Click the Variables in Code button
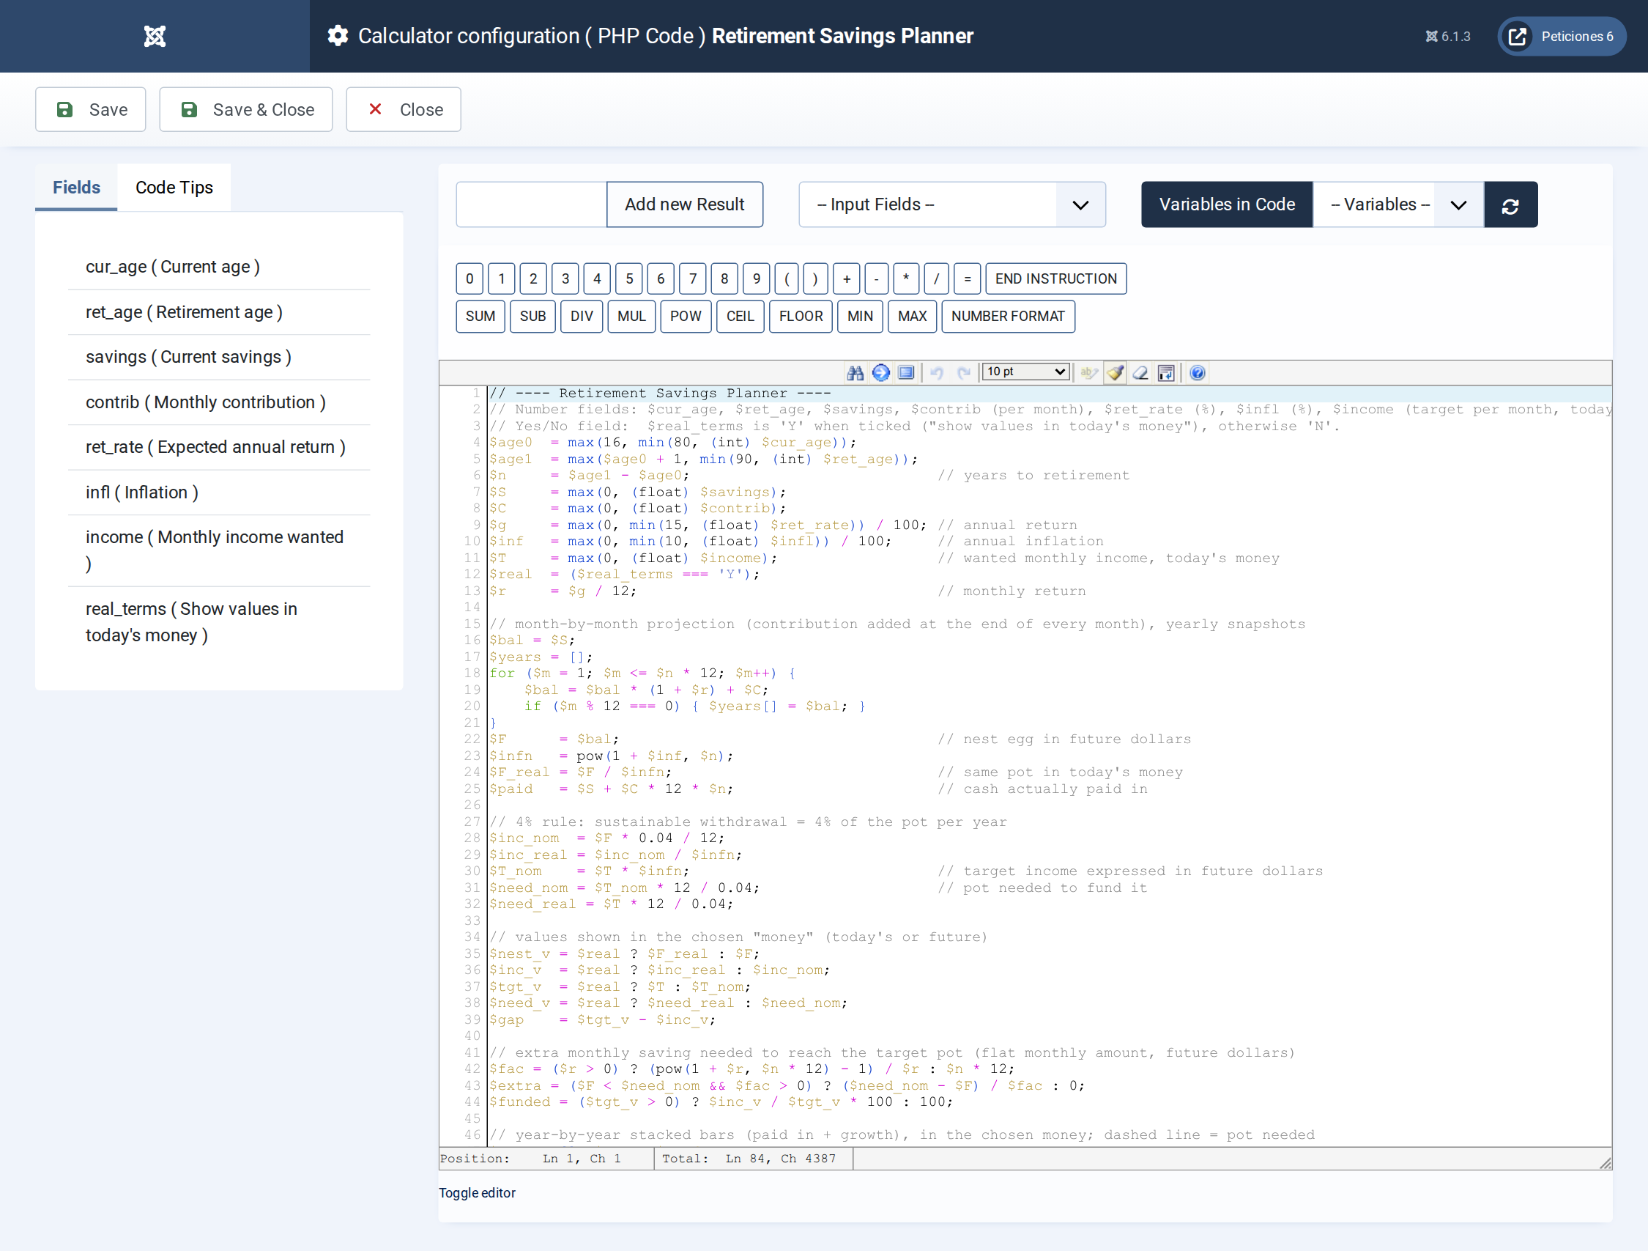 [x=1226, y=204]
